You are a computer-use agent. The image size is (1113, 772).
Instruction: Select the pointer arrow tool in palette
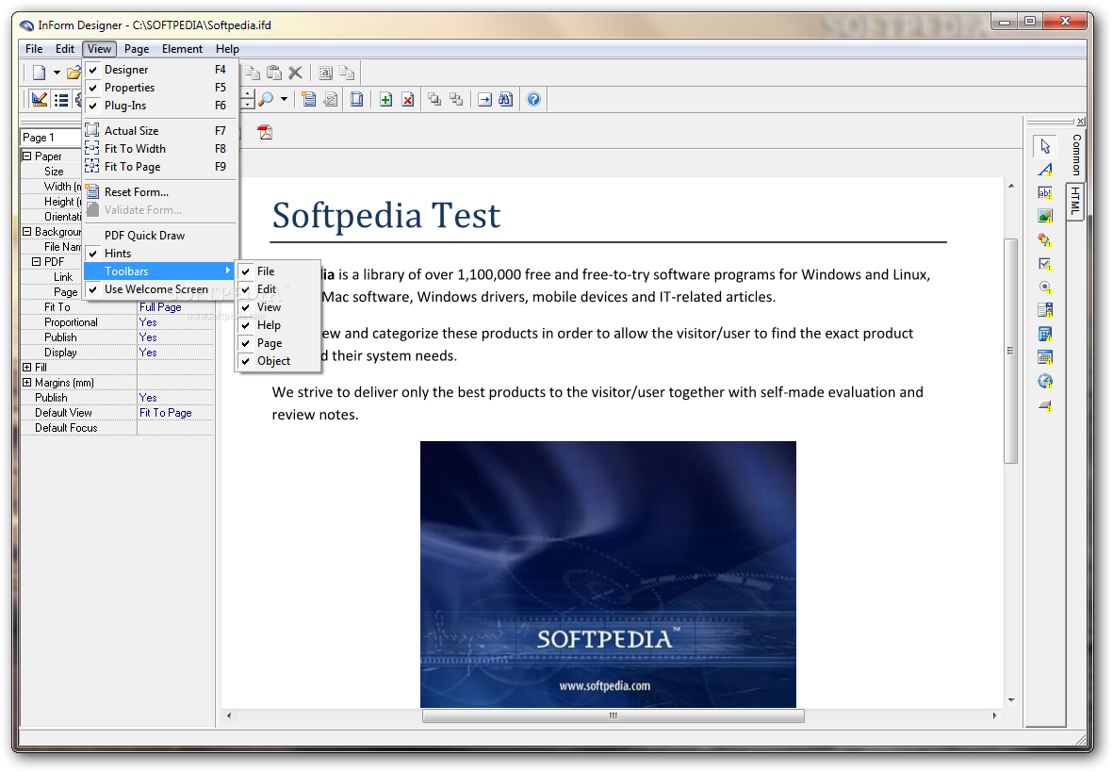pyautogui.click(x=1045, y=146)
